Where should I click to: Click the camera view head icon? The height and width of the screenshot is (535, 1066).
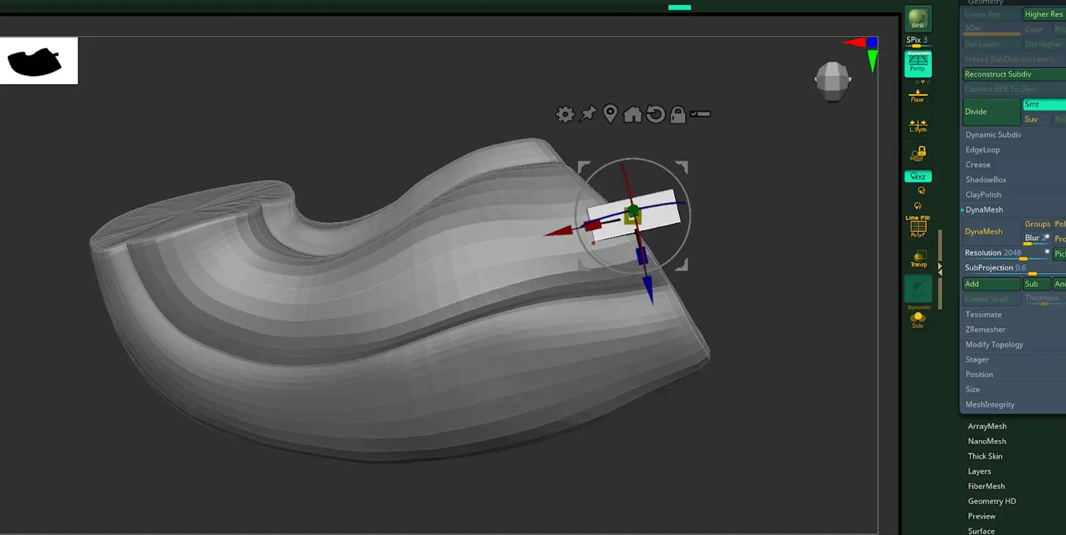[833, 81]
